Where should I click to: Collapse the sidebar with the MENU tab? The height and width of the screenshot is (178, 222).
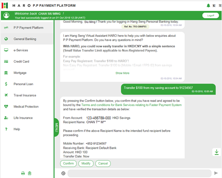click(57, 127)
